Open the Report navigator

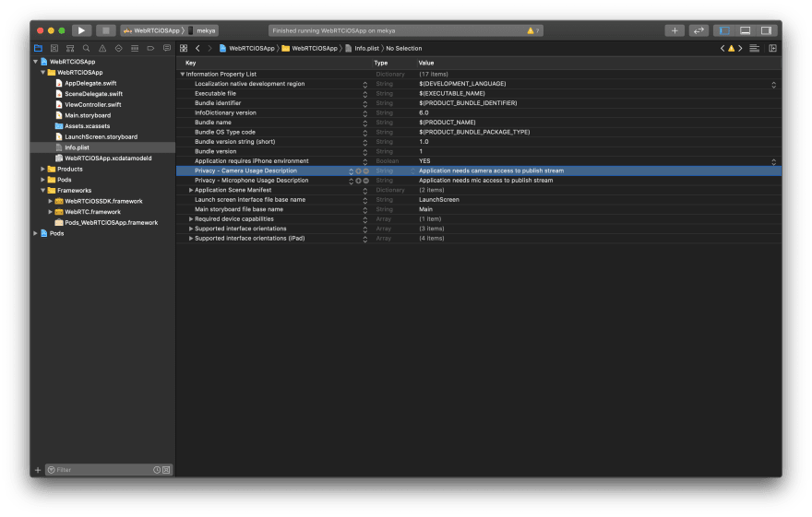167,48
